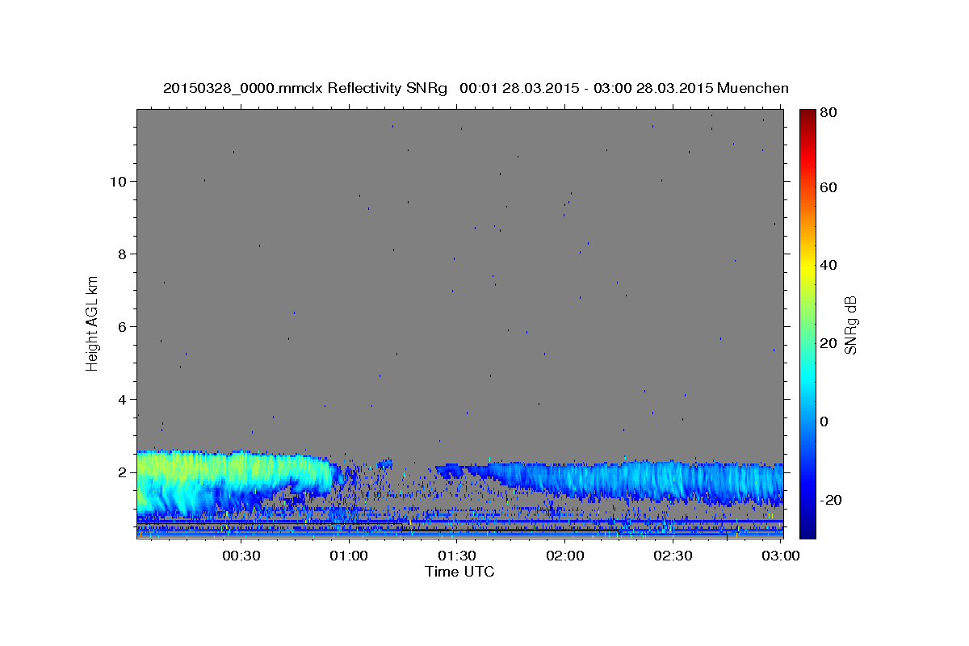Select the 'Muenchen' location text in title
This screenshot has height=646, width=969.
752,88
